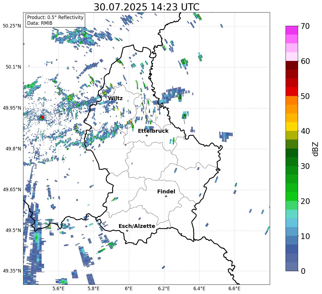This screenshot has width=322, height=294.
Task: Click the Findel location cross marker
Action: pyautogui.click(x=166, y=196)
